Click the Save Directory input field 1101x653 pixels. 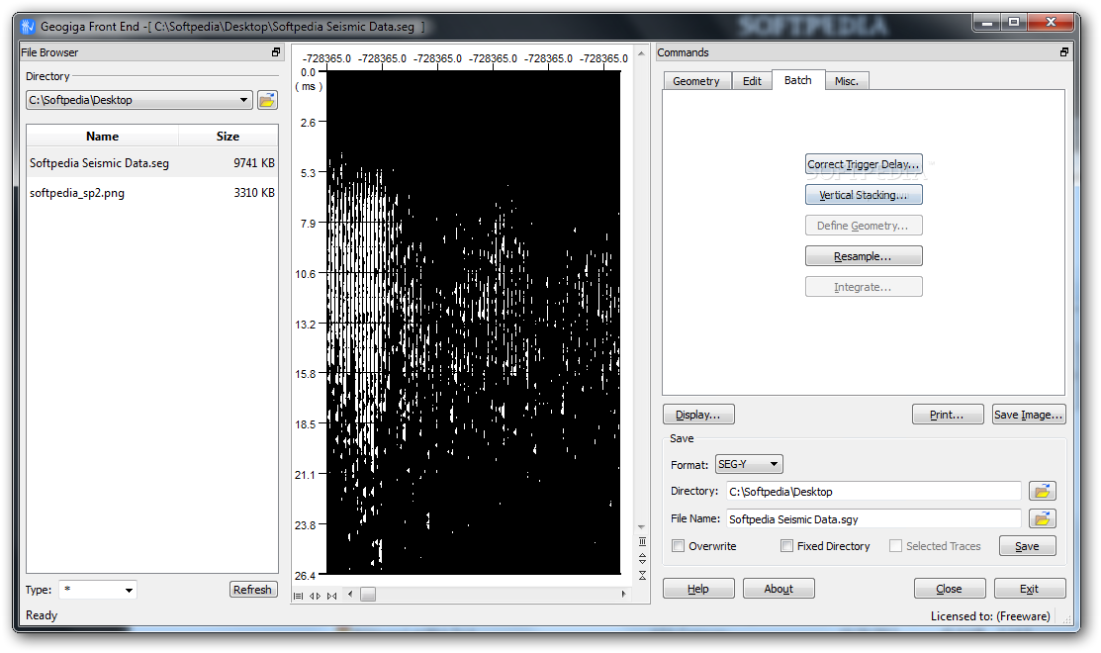(x=874, y=491)
